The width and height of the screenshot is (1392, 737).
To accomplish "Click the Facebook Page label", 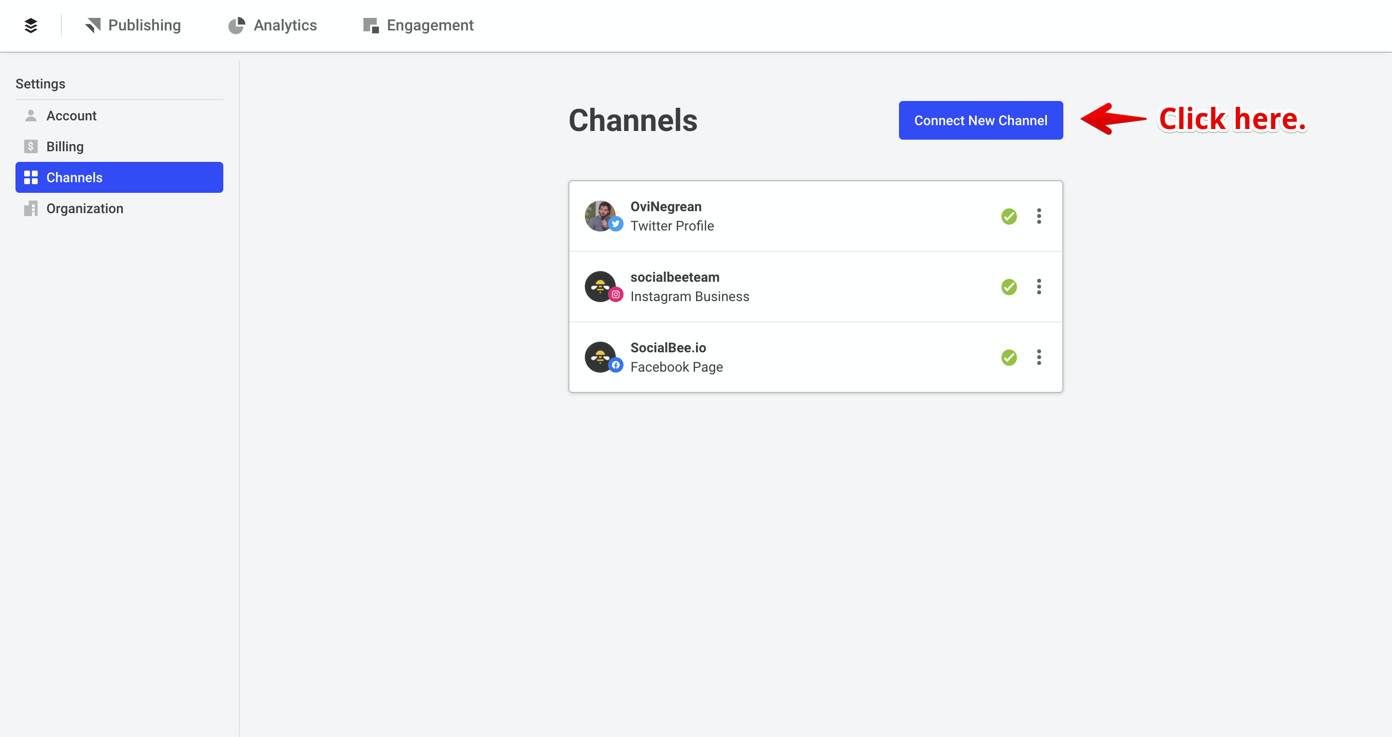I will tap(677, 367).
